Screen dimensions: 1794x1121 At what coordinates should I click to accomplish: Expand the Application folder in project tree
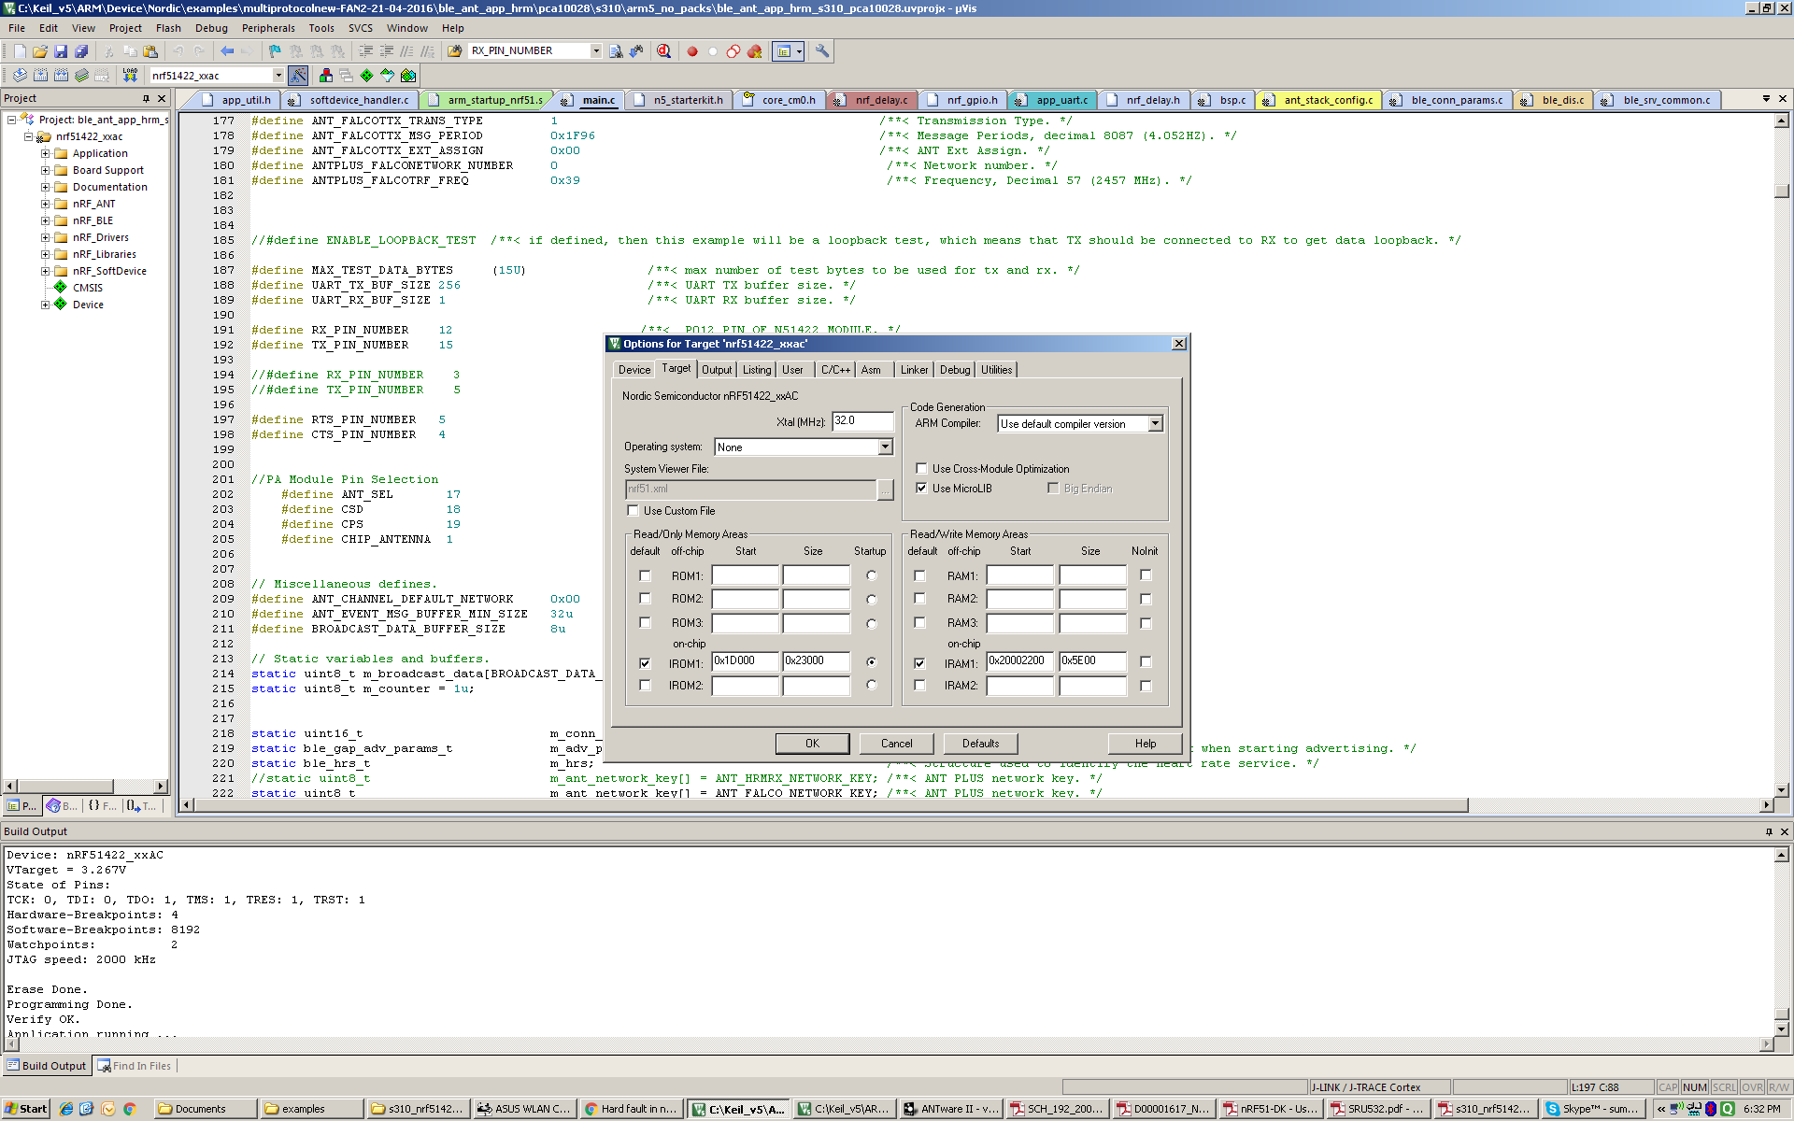[x=45, y=153]
